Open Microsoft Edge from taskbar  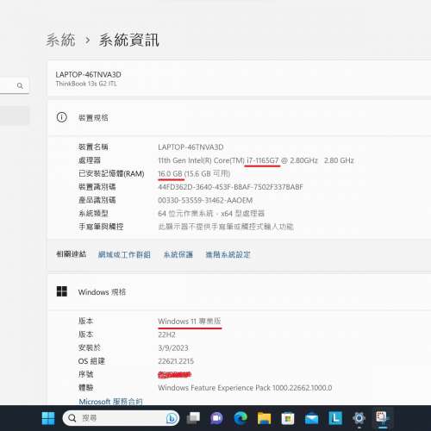click(x=240, y=418)
